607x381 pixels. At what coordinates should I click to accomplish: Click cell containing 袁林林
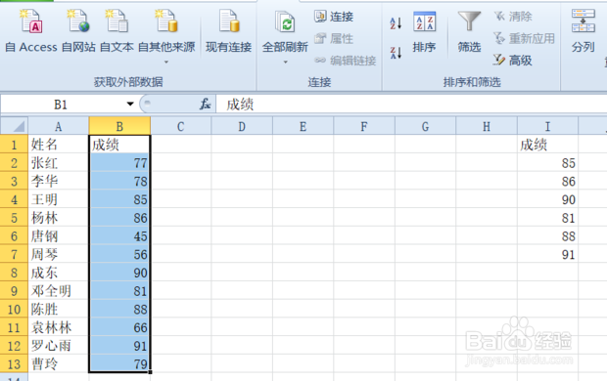[59, 327]
